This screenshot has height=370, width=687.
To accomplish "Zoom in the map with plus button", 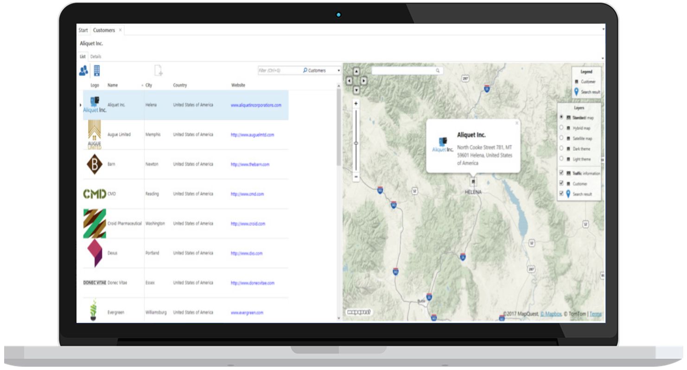I will click(x=356, y=104).
